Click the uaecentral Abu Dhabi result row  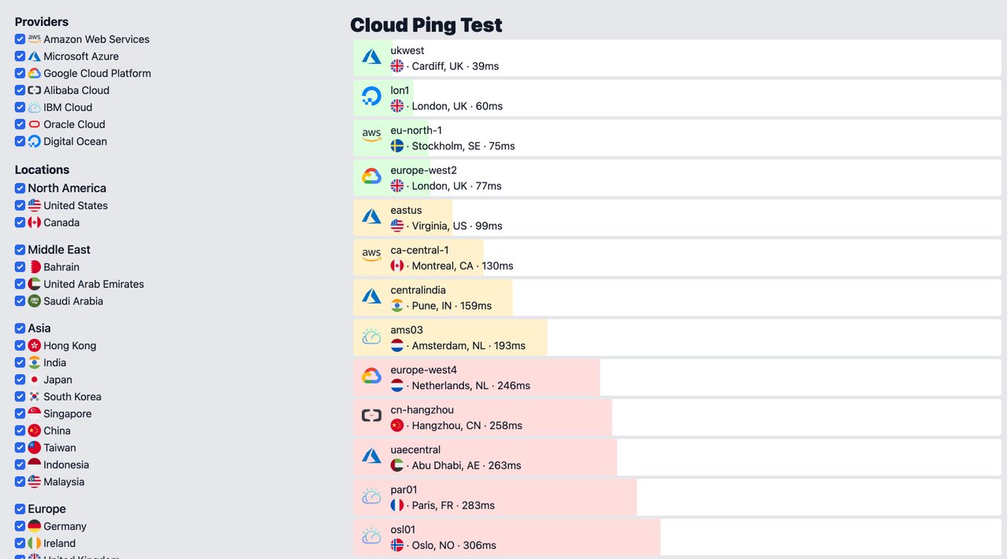coord(677,457)
